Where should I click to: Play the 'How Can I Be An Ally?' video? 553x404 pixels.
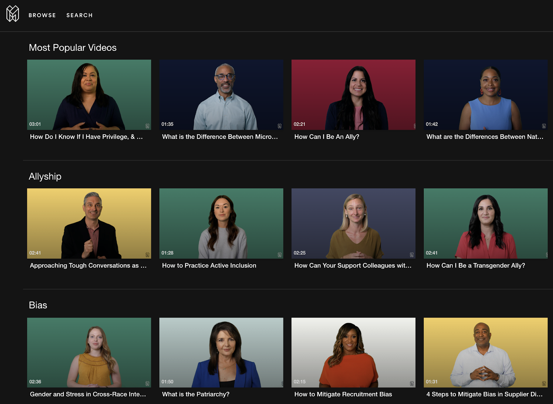point(354,94)
